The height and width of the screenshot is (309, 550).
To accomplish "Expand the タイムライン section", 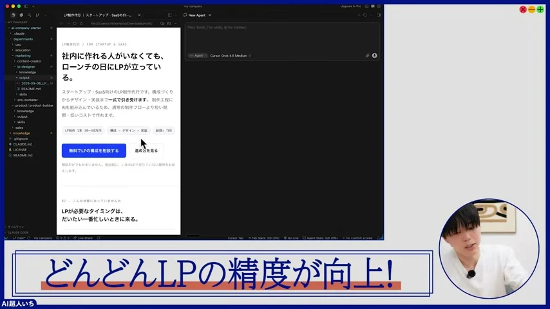I will pos(16,227).
